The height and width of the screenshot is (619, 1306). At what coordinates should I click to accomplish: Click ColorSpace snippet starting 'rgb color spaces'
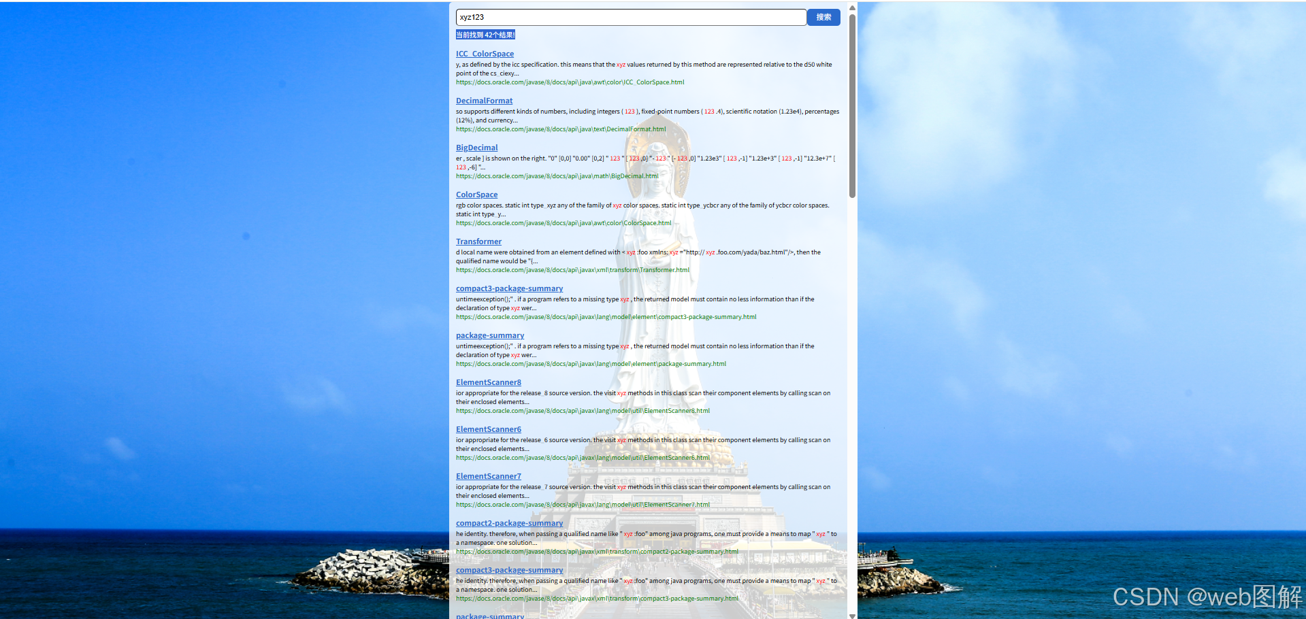642,210
